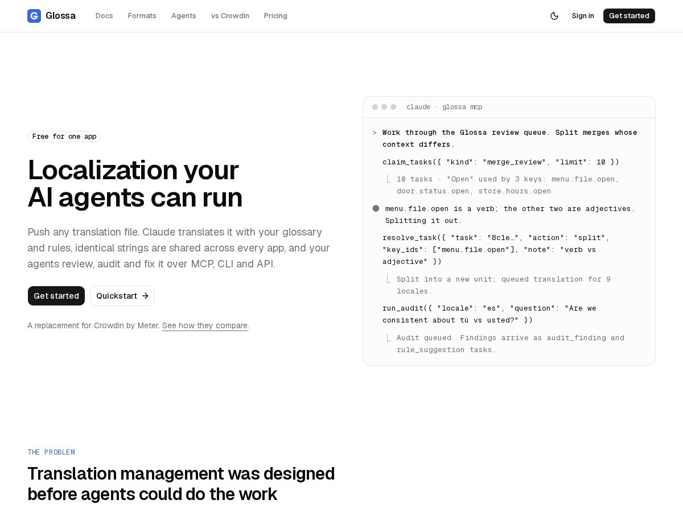Click the Audit queued output text

pyautogui.click(x=511, y=344)
